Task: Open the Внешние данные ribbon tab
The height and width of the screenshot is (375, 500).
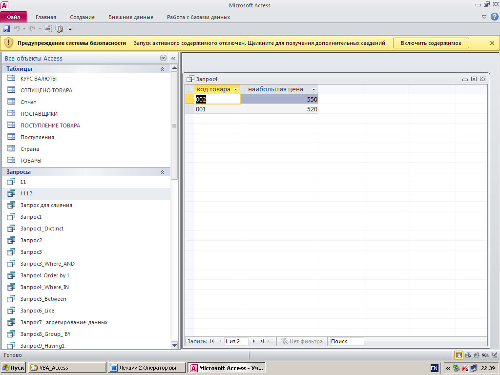Action: pyautogui.click(x=131, y=17)
